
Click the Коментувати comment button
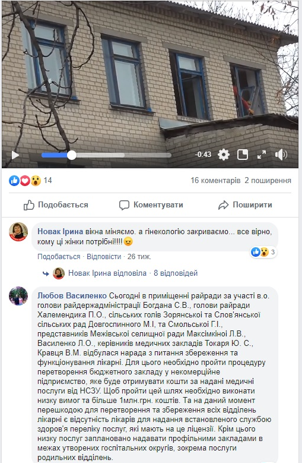151,205
